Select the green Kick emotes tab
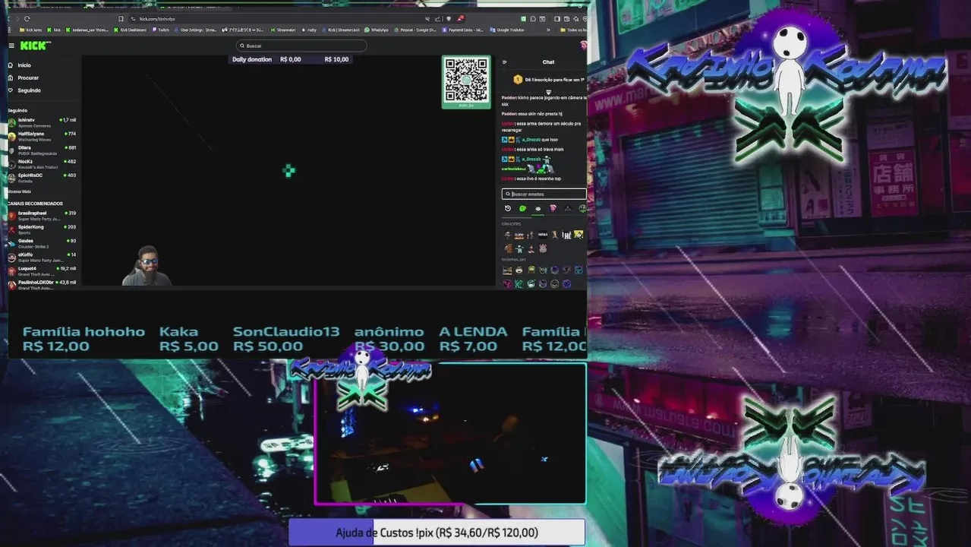 522,208
